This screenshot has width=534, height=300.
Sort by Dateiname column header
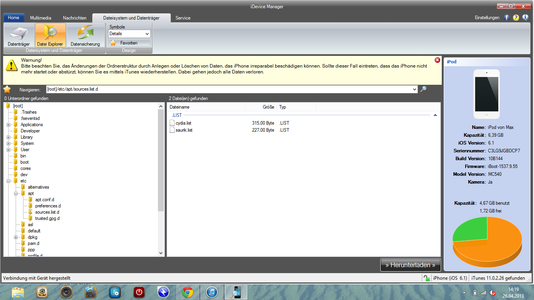coord(206,107)
